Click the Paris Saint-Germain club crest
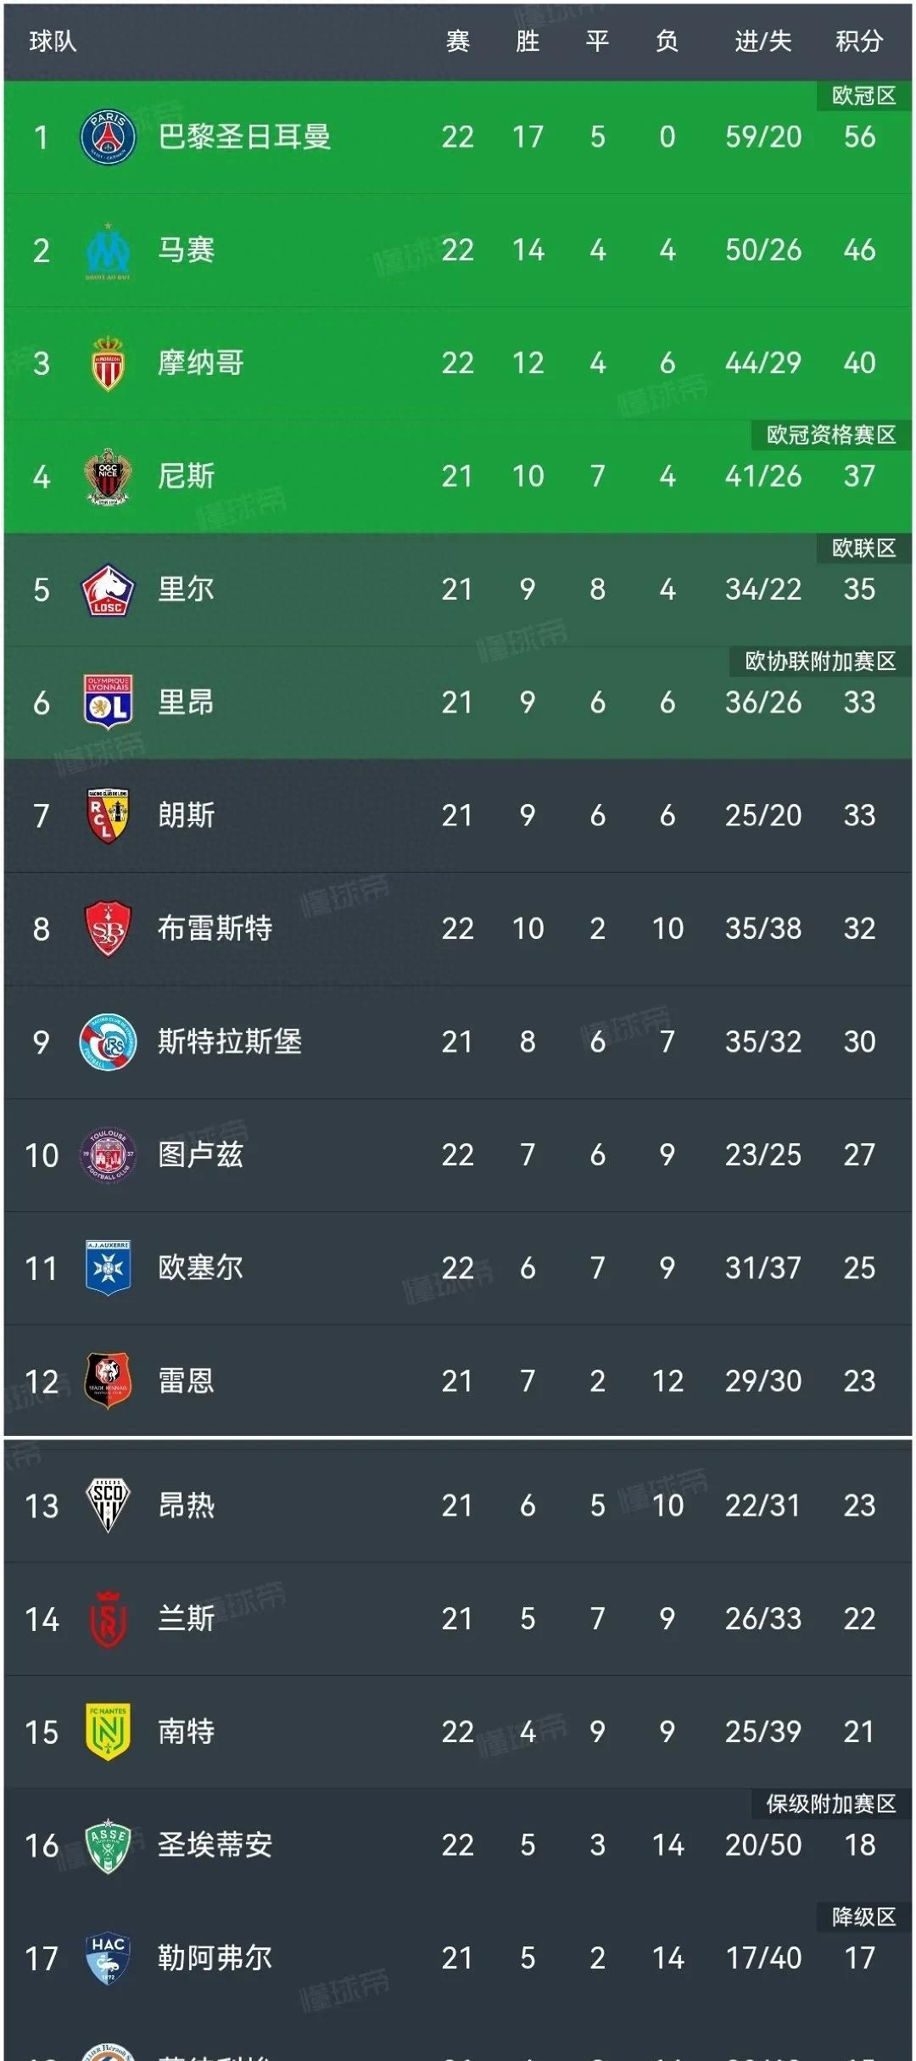Image resolution: width=916 pixels, height=2061 pixels. [108, 137]
